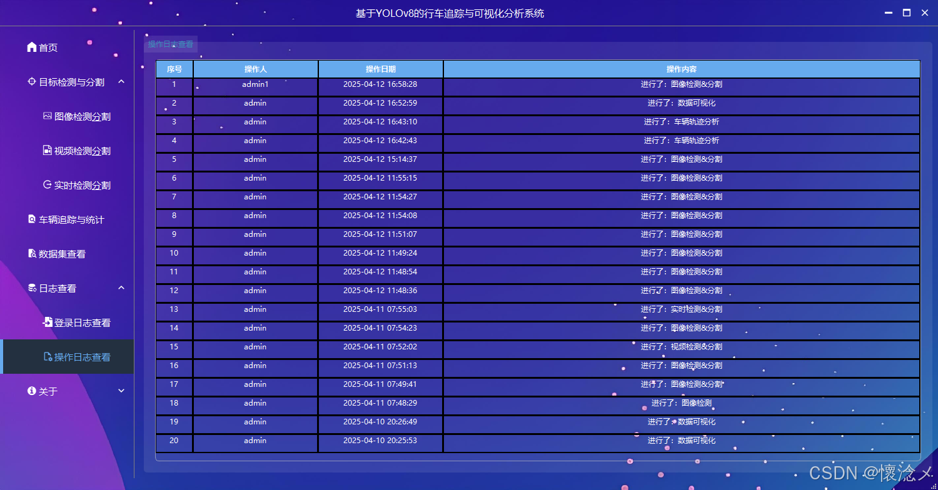Click the info icon beside 关于
The width and height of the screenshot is (938, 490).
coord(32,391)
